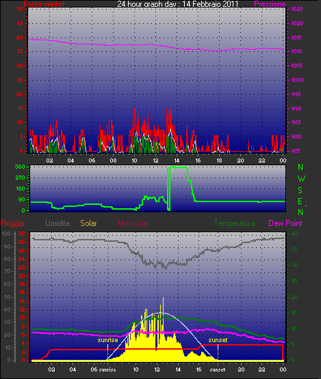
Task: Click the Max solar legend label
Action: [133, 223]
